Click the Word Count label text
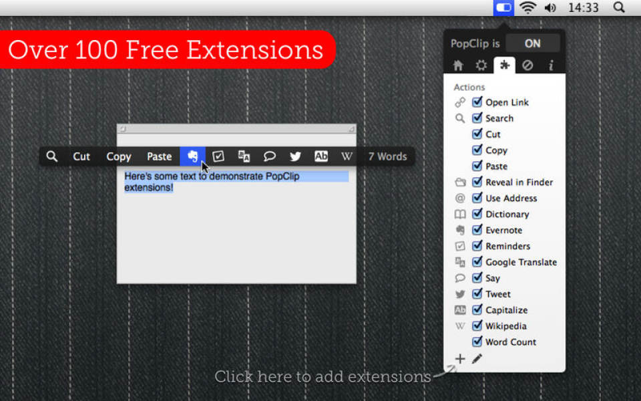Screen dimensions: 641x401 (511, 342)
